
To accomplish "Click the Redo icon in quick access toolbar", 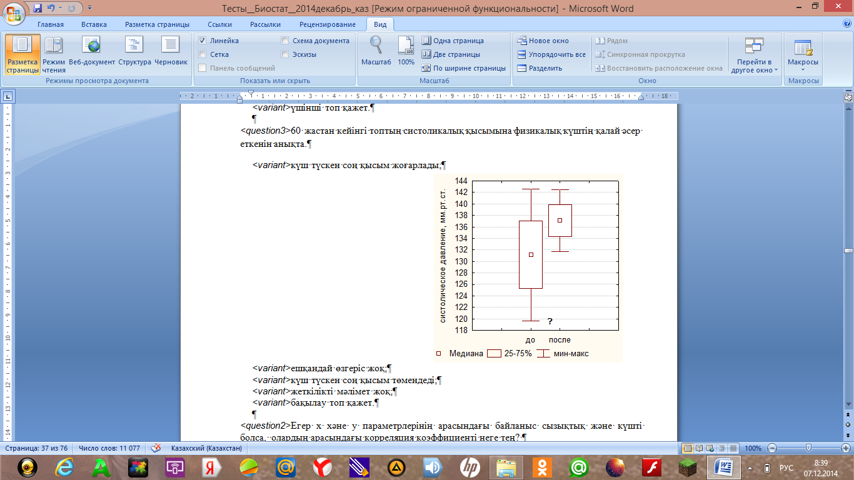I will pos(73,9).
